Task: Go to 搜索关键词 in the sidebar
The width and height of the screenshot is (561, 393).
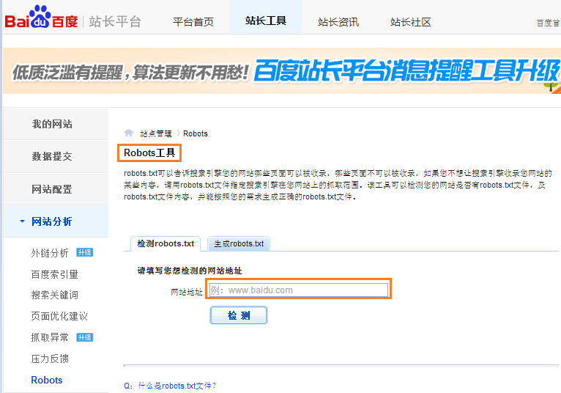Action: pyautogui.click(x=54, y=295)
